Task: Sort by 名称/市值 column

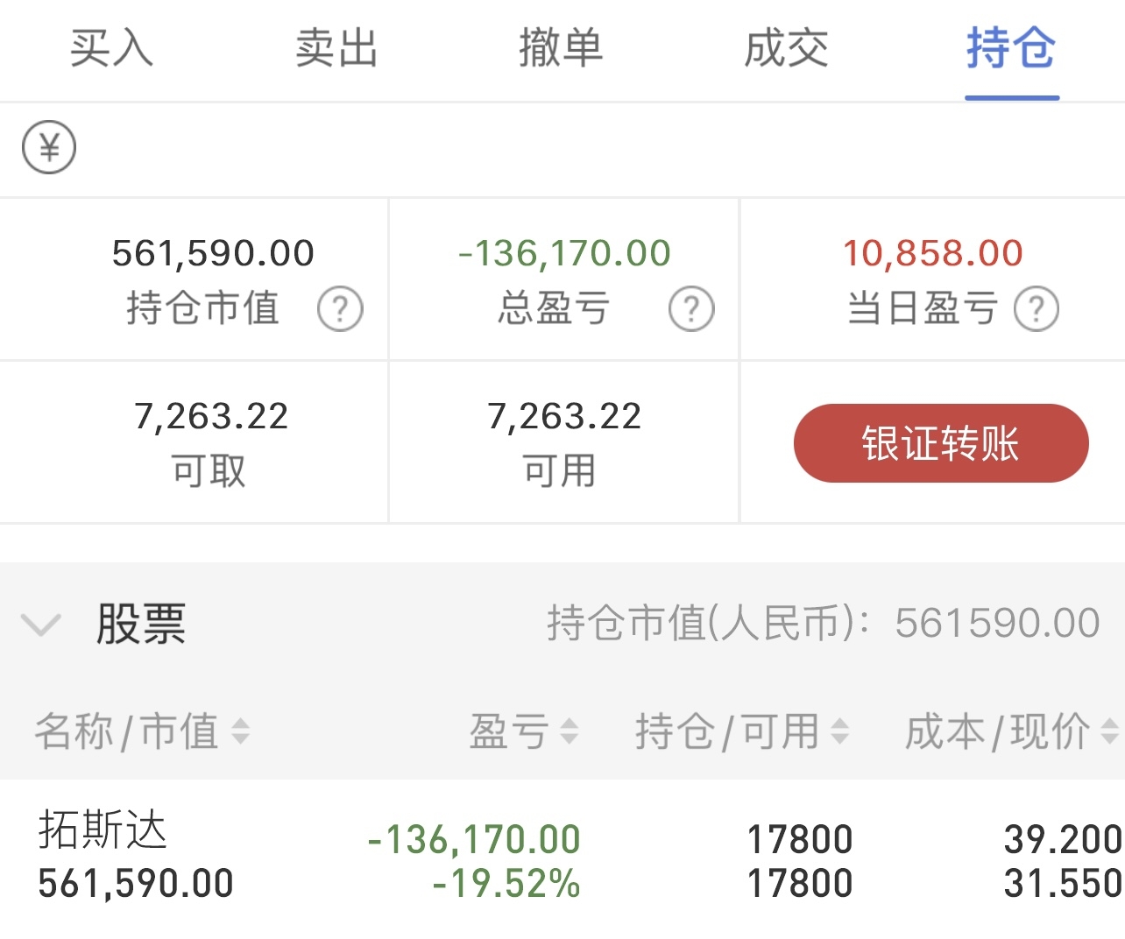Action: pos(142,731)
